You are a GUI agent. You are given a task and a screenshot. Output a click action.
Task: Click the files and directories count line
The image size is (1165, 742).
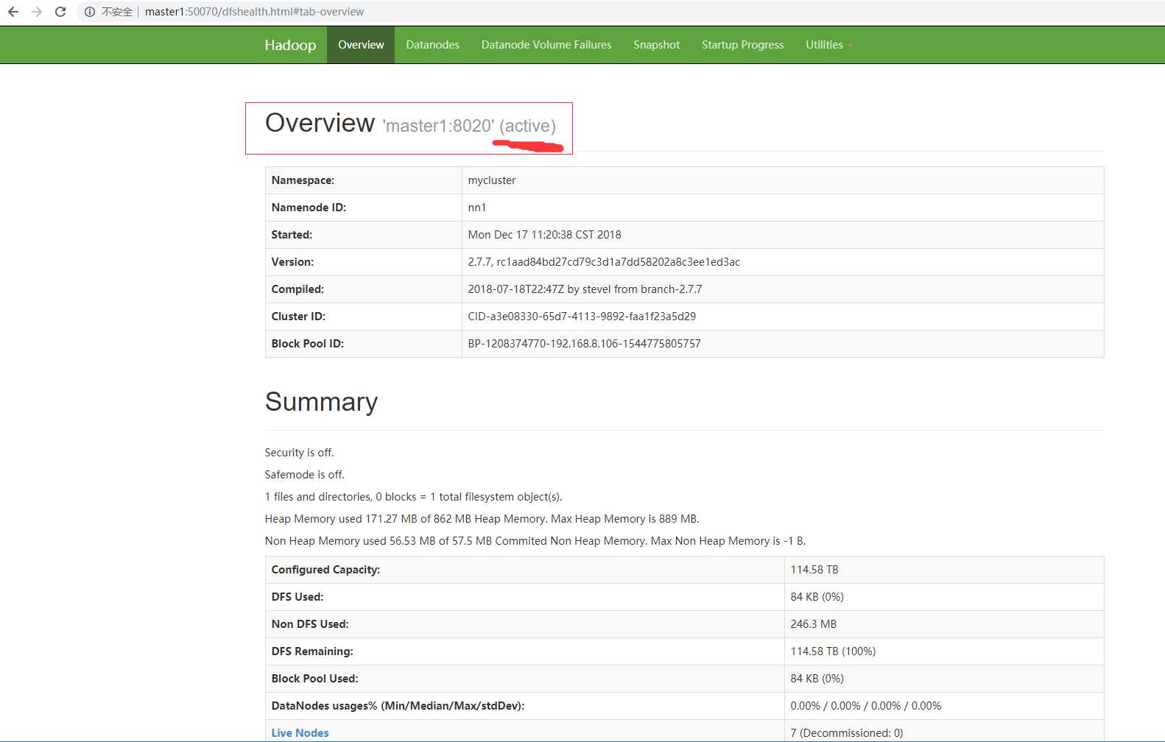point(413,497)
